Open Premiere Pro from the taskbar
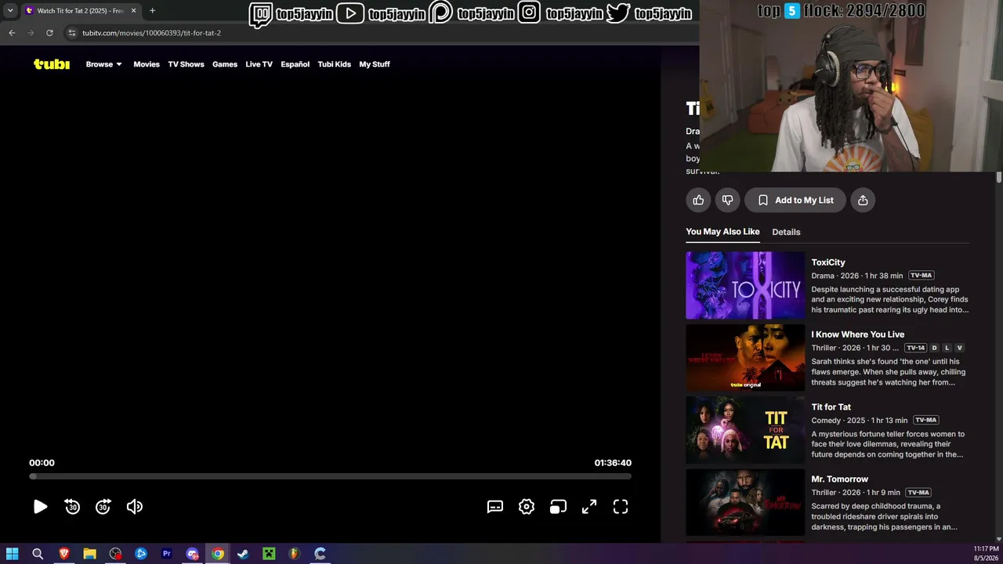Viewport: 1003px width, 564px height. click(166, 554)
